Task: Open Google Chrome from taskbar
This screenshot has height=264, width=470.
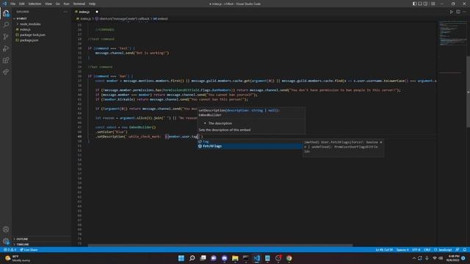Action: pyautogui.click(x=289, y=258)
